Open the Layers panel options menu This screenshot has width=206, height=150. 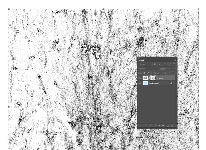[175, 60]
